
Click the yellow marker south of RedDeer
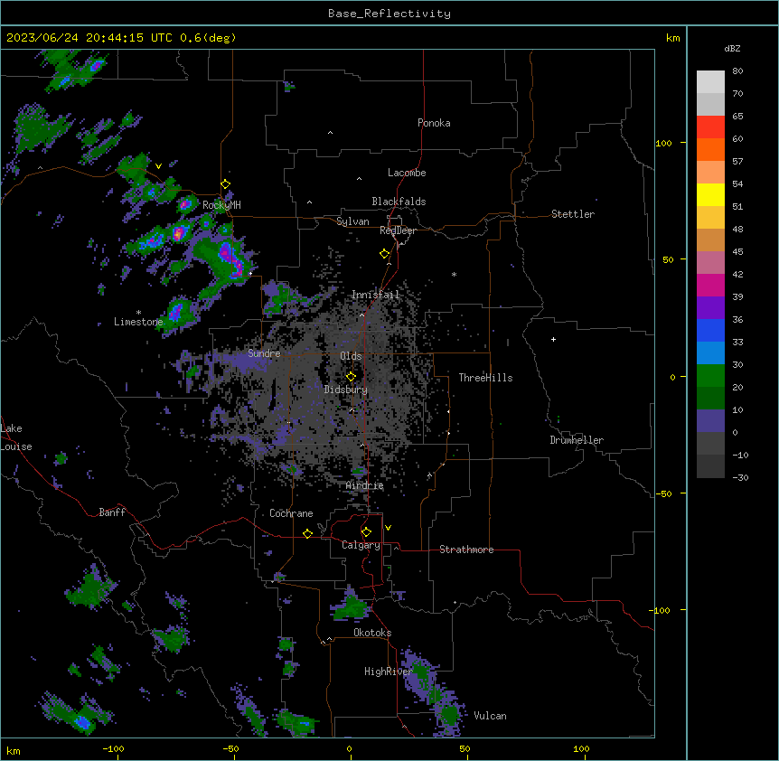click(x=385, y=254)
